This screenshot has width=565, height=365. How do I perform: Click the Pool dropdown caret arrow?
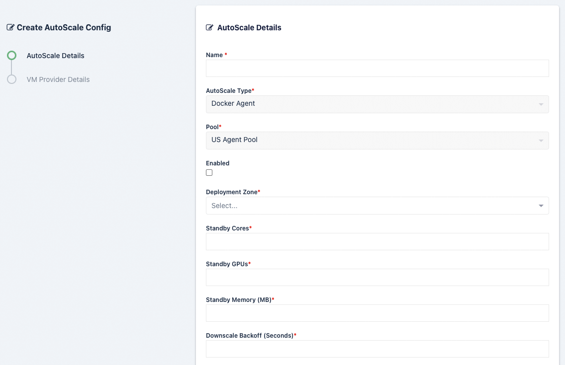[x=541, y=141]
